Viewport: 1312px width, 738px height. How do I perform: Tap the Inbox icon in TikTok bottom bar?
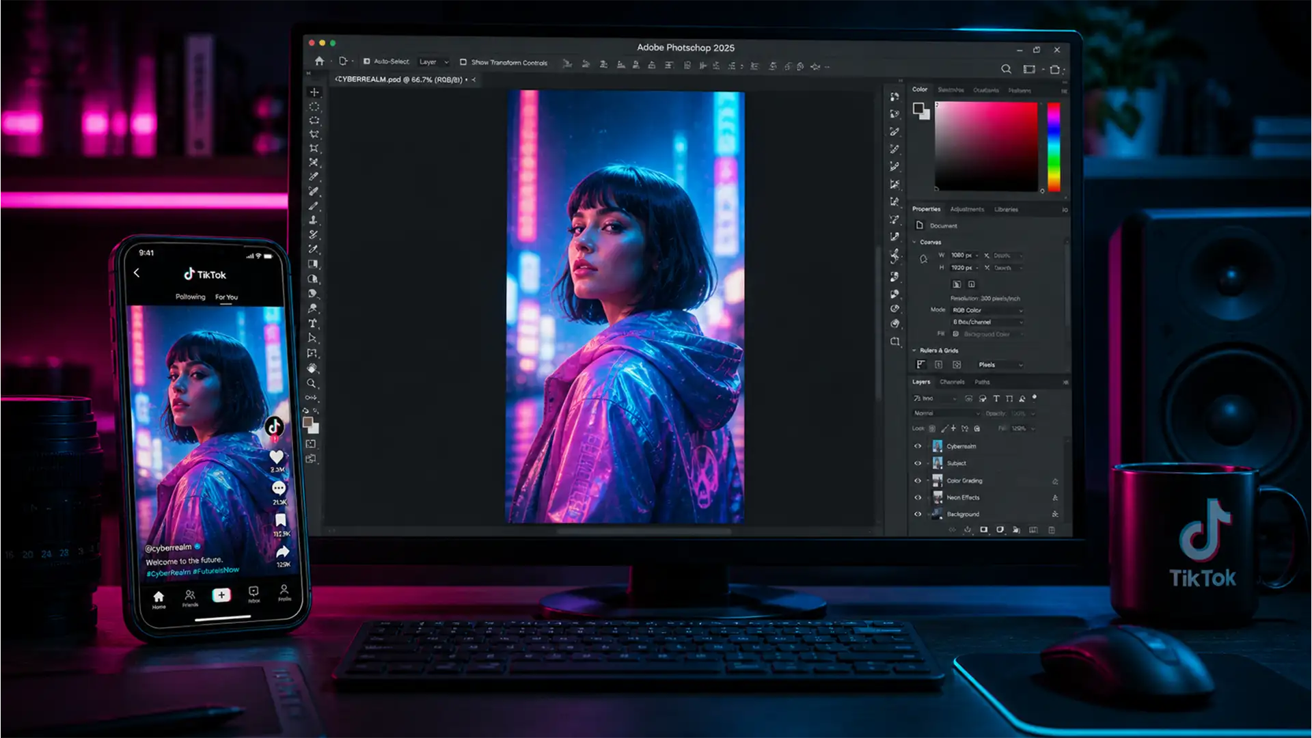click(x=254, y=594)
